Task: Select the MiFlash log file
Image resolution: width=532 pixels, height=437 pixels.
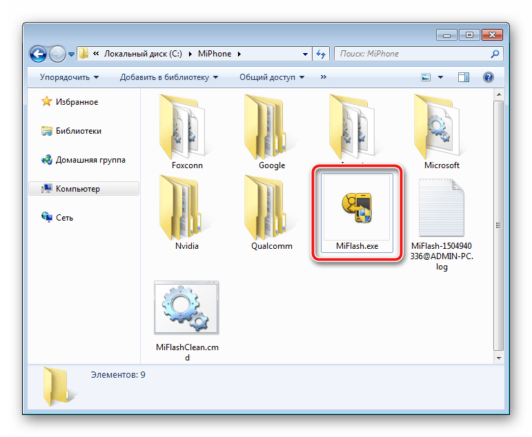Action: [x=442, y=225]
